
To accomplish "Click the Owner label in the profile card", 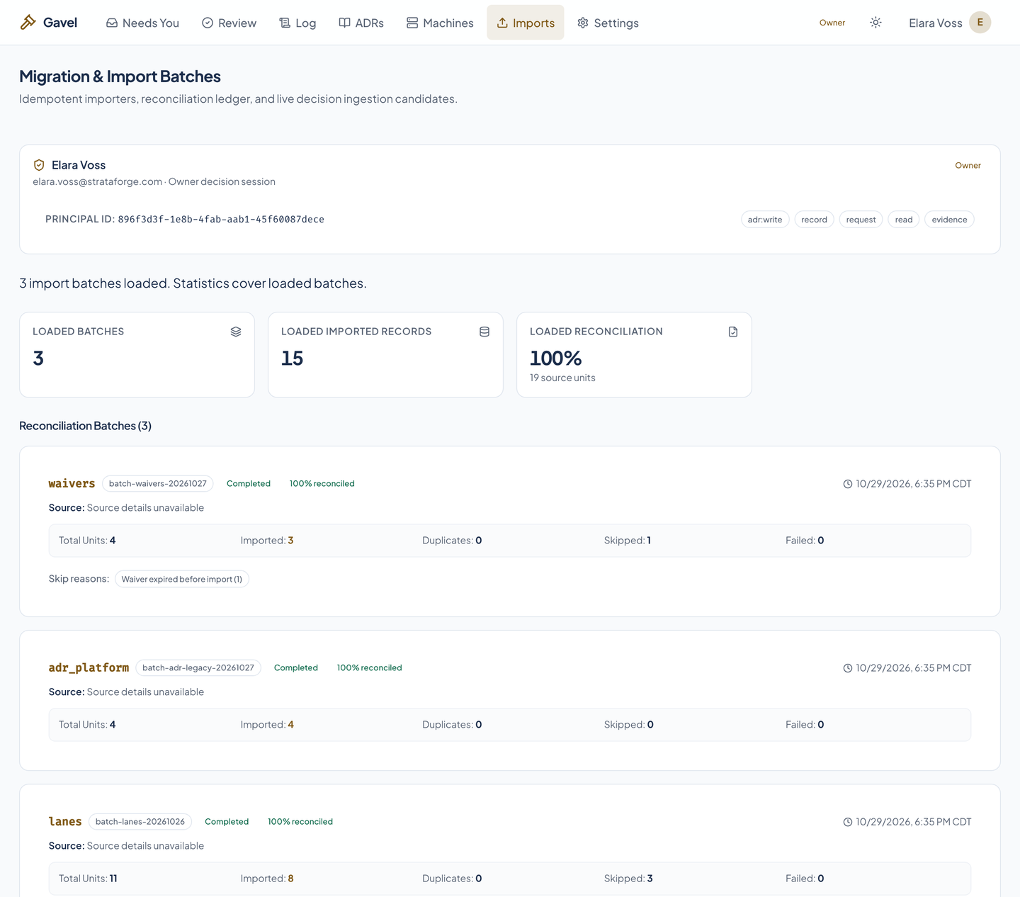I will 968,166.
